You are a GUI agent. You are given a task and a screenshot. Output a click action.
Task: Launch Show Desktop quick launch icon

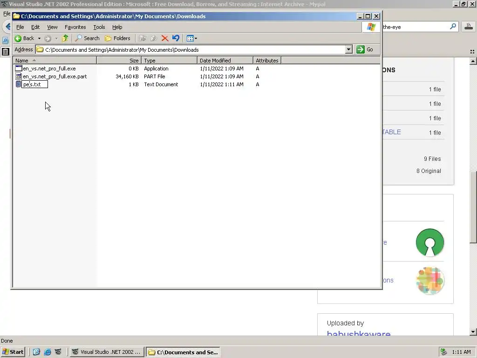click(36, 352)
